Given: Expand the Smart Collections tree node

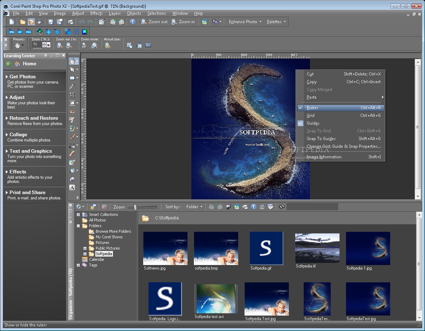Looking at the screenshot, I should pyautogui.click(x=78, y=214).
